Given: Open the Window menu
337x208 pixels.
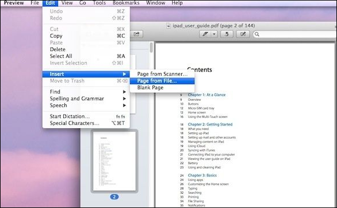Looking at the screenshot, I should (156, 3).
